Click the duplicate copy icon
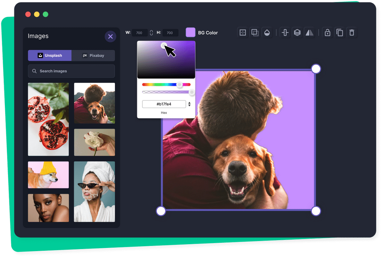Image resolution: width=382 pixels, height=258 pixels. coord(340,33)
